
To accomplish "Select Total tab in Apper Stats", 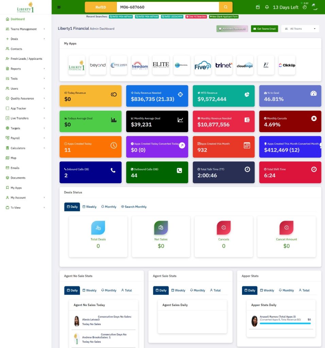I will point(304,291).
